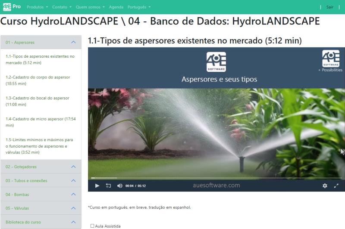Viewport: 345px width, 229px height.
Task: Expand the 03 - Tubos e conexões chevron
Action: click(73, 180)
